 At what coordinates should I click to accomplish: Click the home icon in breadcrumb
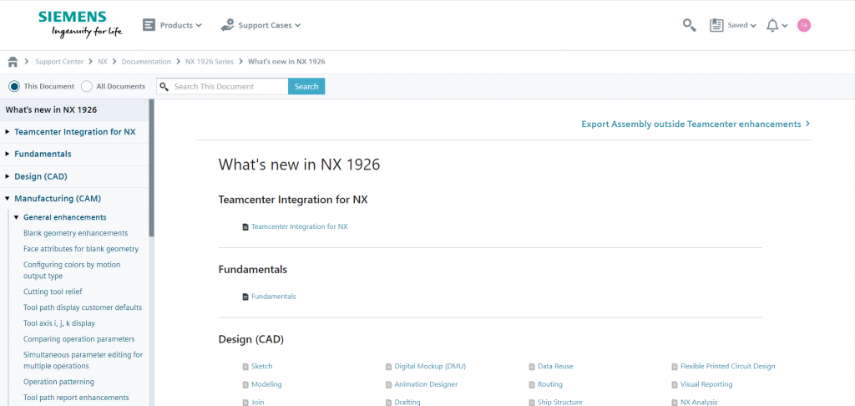click(x=13, y=62)
